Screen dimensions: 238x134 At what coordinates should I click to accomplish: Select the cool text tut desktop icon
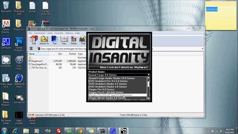click(19, 99)
